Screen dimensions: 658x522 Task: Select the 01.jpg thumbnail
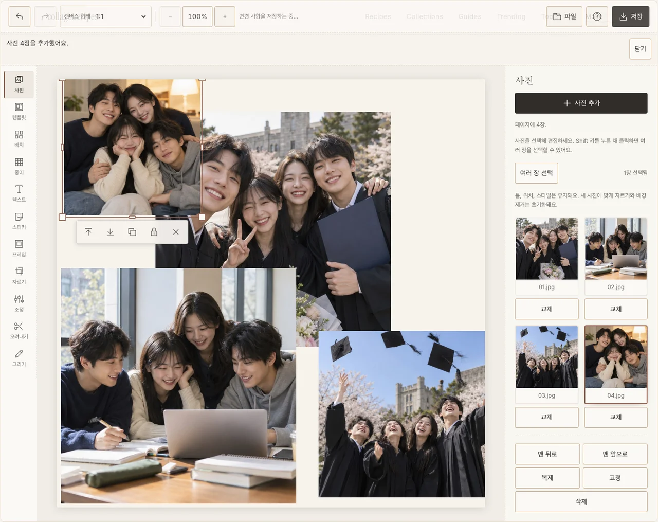click(x=546, y=256)
